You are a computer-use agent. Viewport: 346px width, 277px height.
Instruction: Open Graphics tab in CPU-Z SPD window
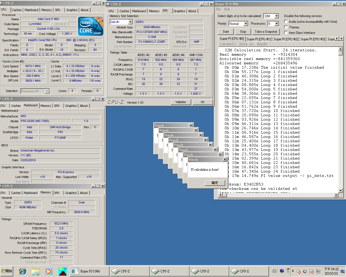tap(179, 11)
